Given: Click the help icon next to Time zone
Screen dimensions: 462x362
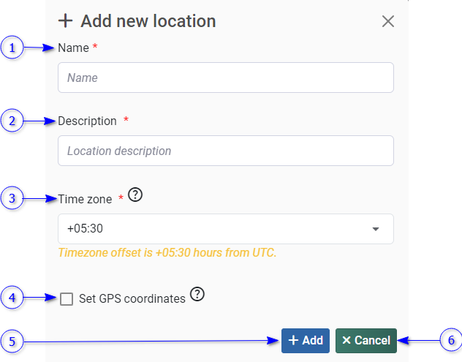Looking at the screenshot, I should click(x=135, y=195).
